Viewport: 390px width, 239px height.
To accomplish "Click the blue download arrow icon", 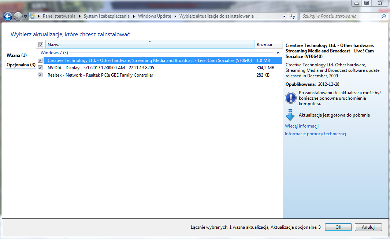I will coord(290,115).
